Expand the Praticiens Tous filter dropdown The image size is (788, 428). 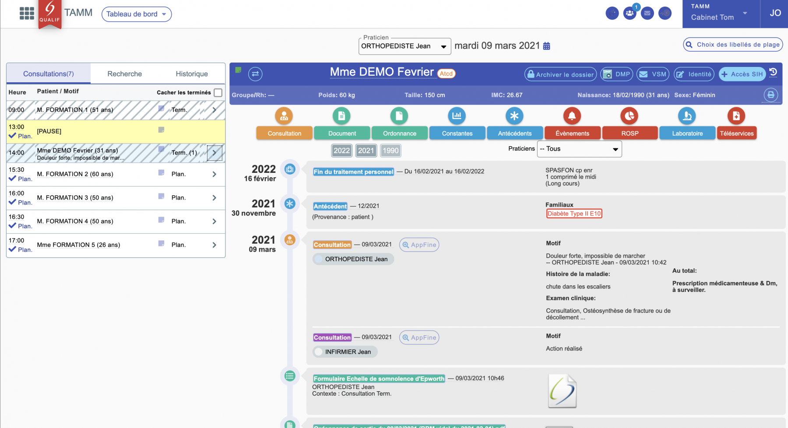pos(579,149)
